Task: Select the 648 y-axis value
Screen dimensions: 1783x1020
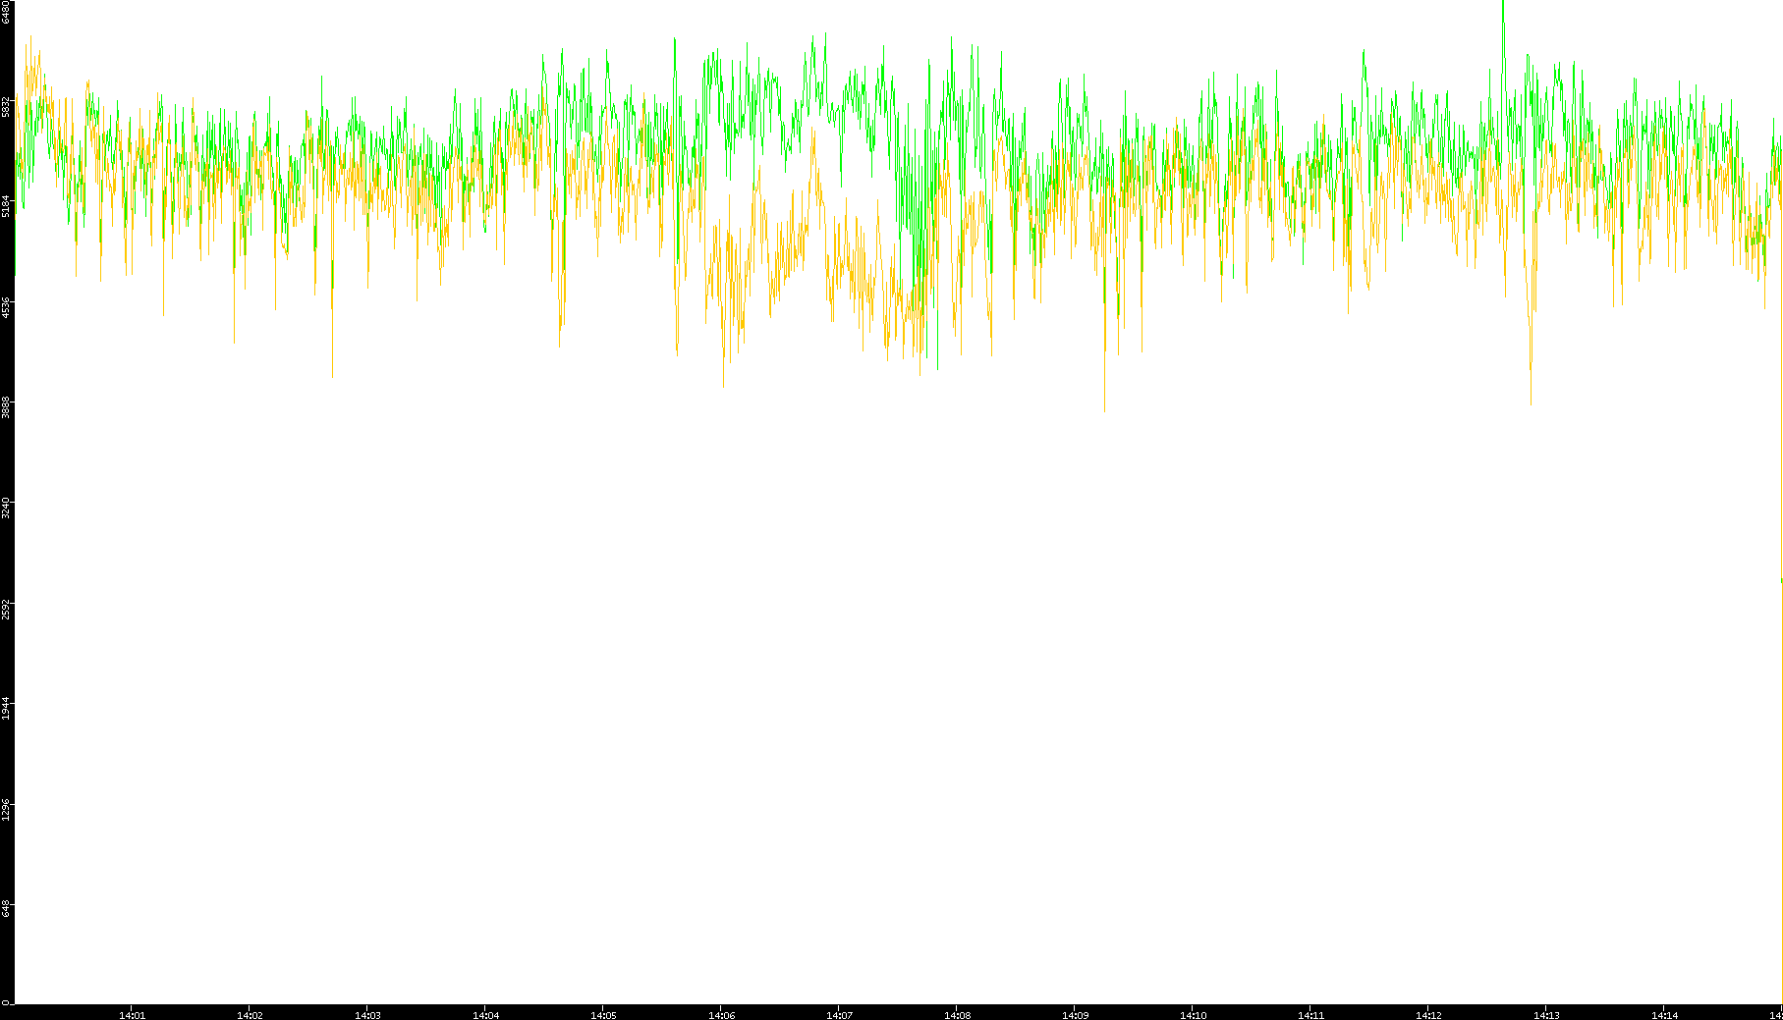Action: pyautogui.click(x=6, y=909)
